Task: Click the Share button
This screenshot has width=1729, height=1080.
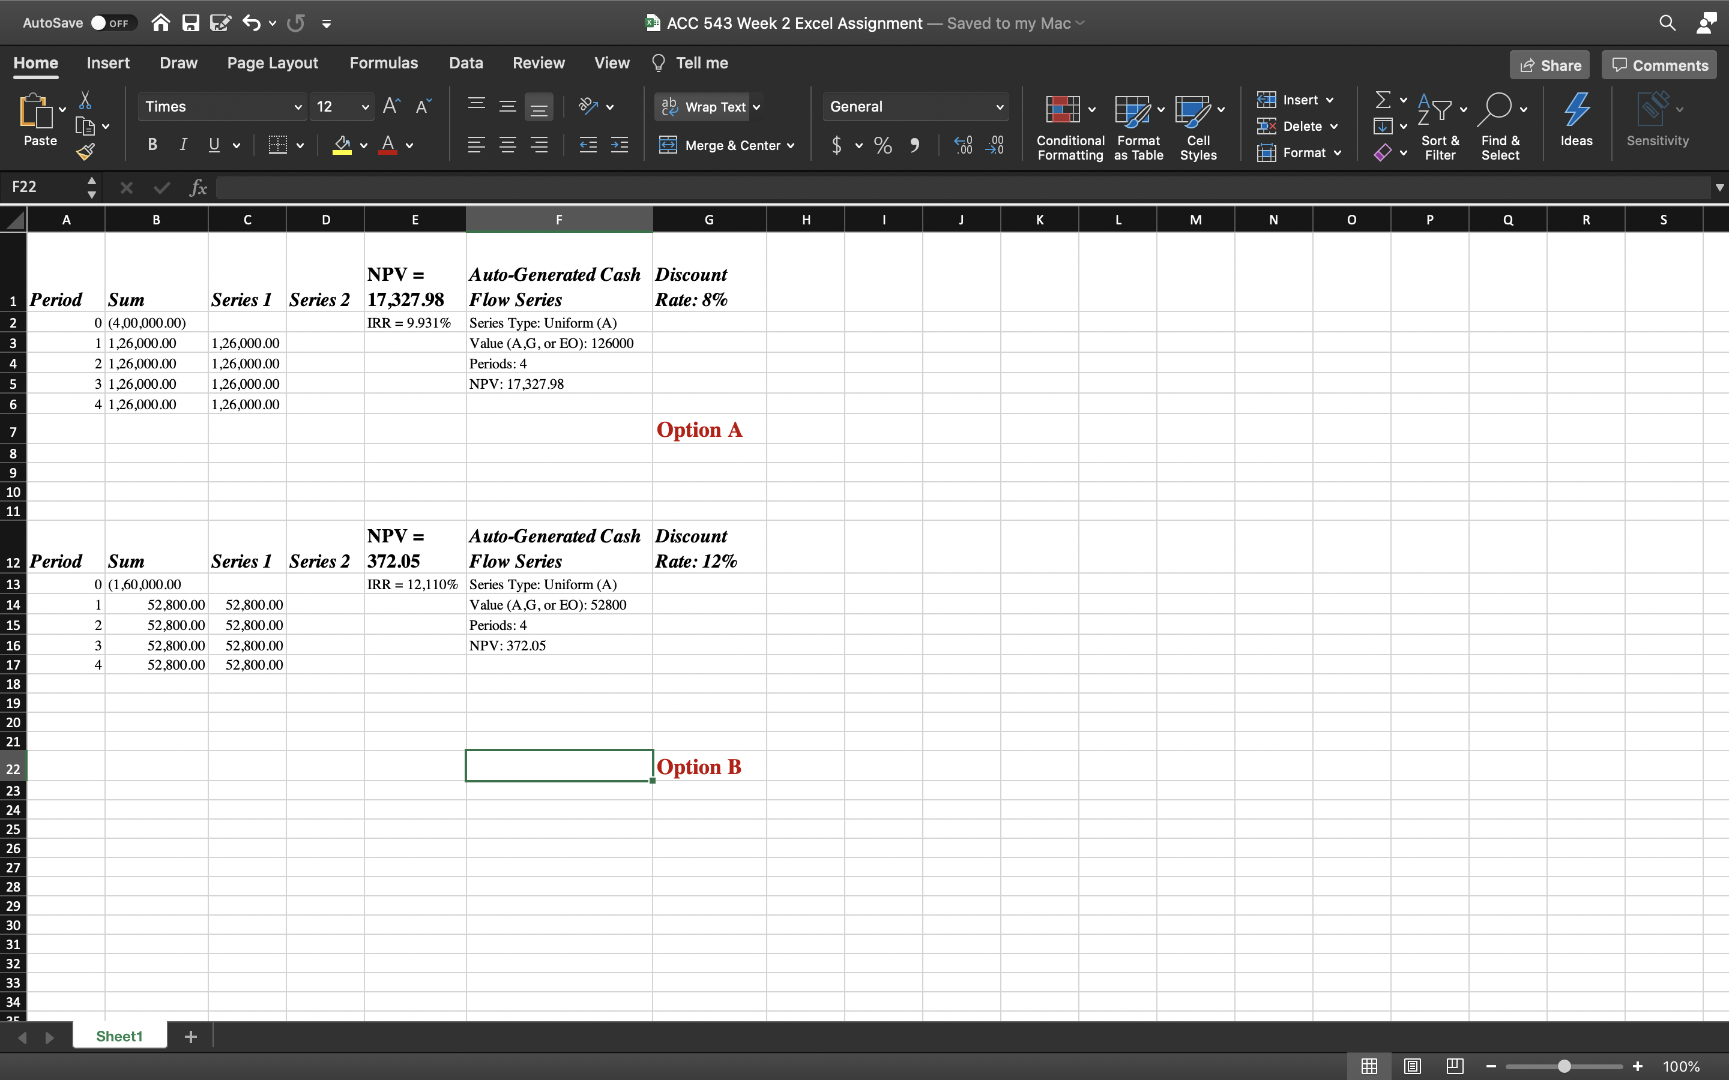Action: tap(1550, 64)
